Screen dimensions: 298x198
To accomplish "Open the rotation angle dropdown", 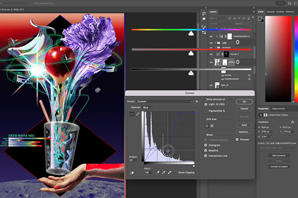I will (272, 137).
